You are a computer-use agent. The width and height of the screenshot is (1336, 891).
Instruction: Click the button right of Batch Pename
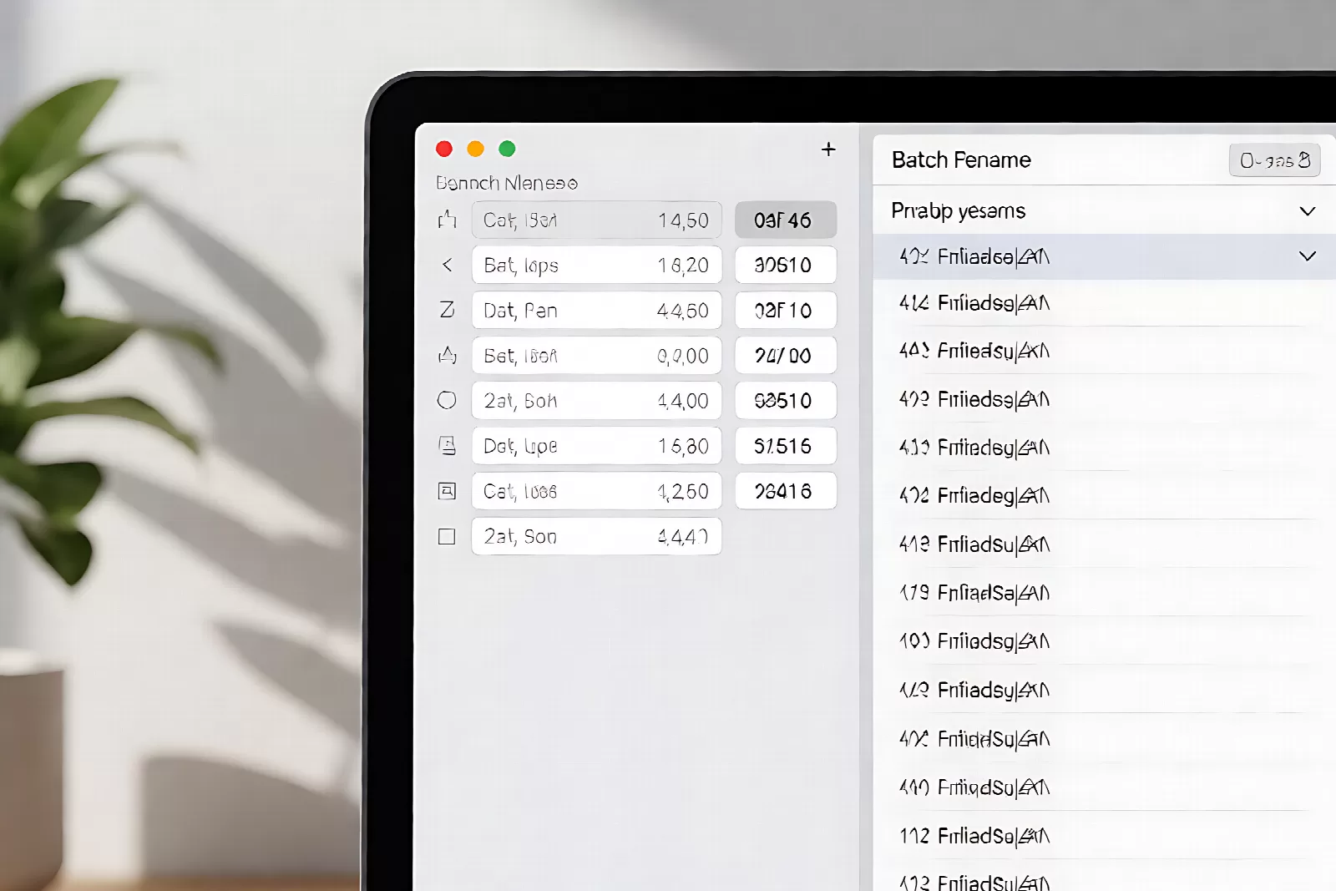click(1274, 160)
